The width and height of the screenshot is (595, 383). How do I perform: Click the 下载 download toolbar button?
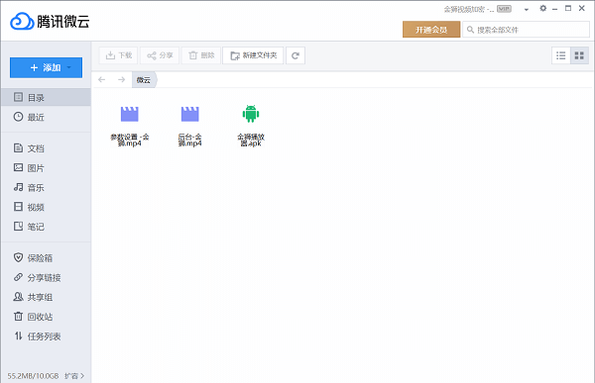(x=119, y=55)
